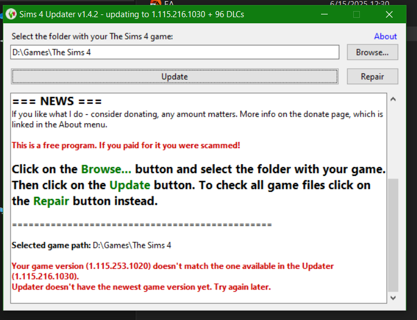
Task: Click the green 'Browse...' word in instructions
Action: click(106, 169)
